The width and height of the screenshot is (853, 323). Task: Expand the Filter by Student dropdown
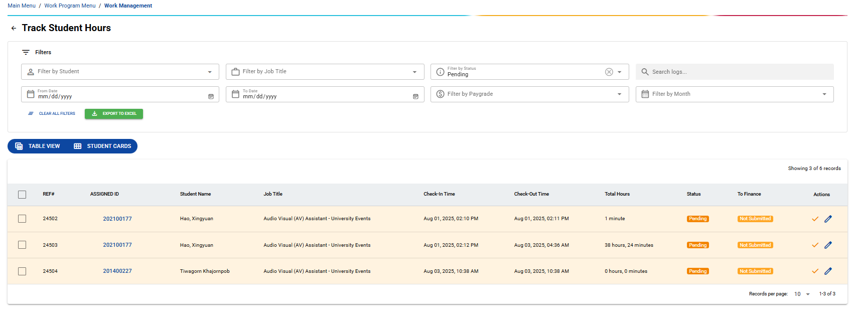coord(120,72)
